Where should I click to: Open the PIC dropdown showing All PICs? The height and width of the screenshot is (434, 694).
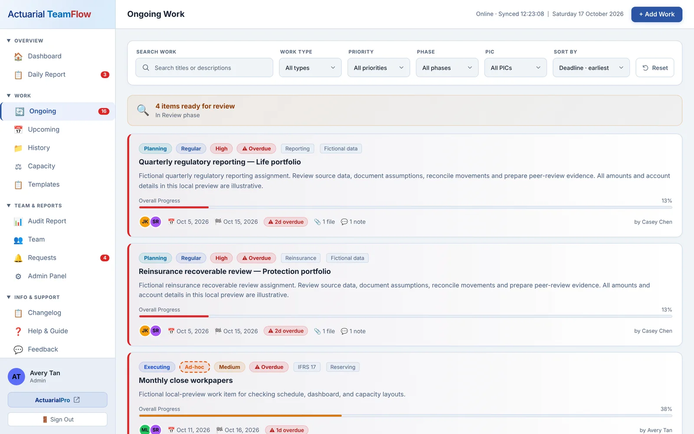coord(516,68)
